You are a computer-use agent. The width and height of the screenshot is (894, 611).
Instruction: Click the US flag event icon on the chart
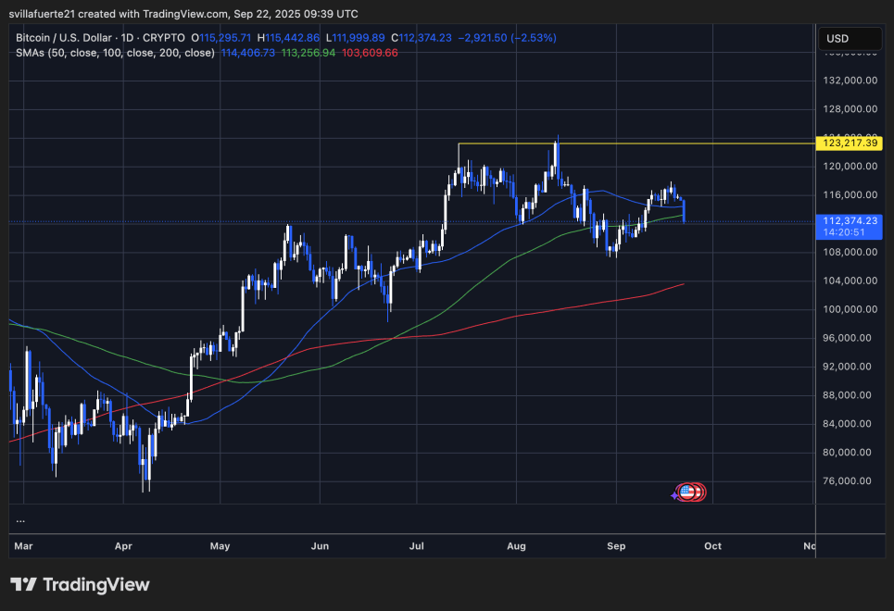click(x=687, y=492)
